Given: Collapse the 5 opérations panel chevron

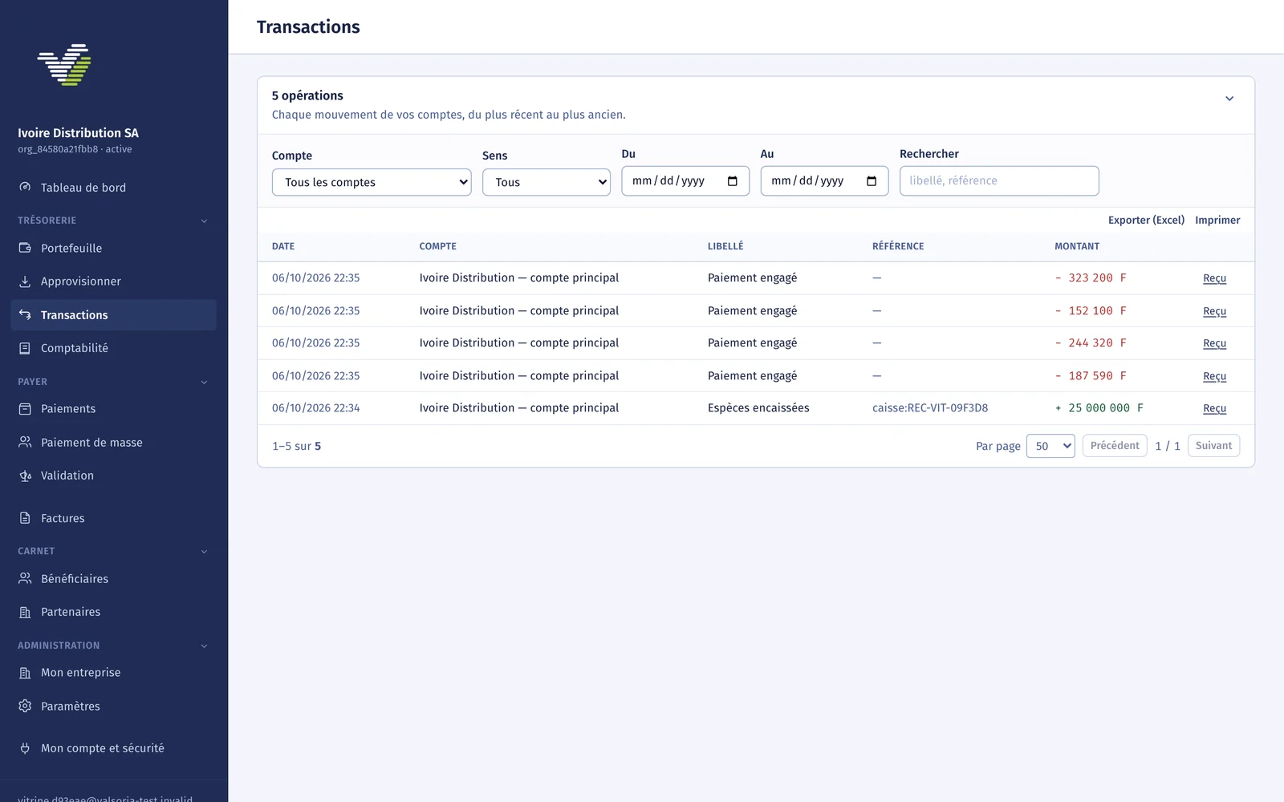Looking at the screenshot, I should pyautogui.click(x=1229, y=99).
